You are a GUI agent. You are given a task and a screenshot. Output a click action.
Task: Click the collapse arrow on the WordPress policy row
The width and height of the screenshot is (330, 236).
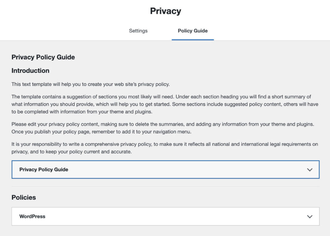[310, 216]
